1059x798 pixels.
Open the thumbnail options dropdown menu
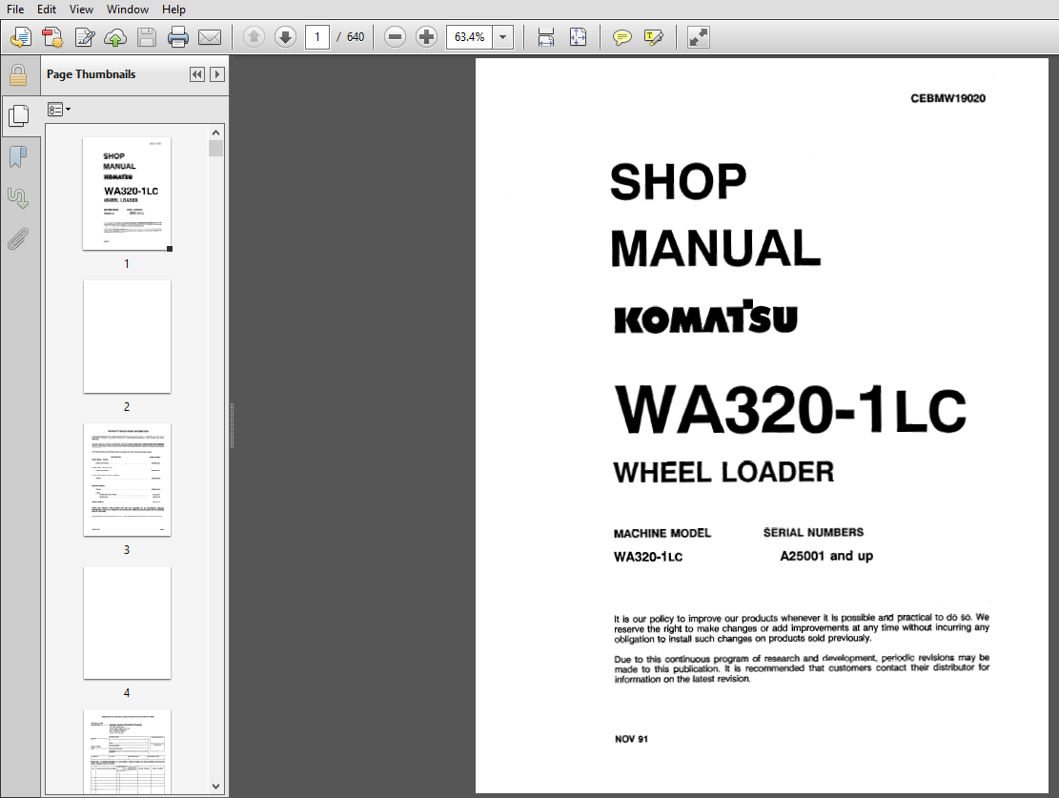[59, 110]
